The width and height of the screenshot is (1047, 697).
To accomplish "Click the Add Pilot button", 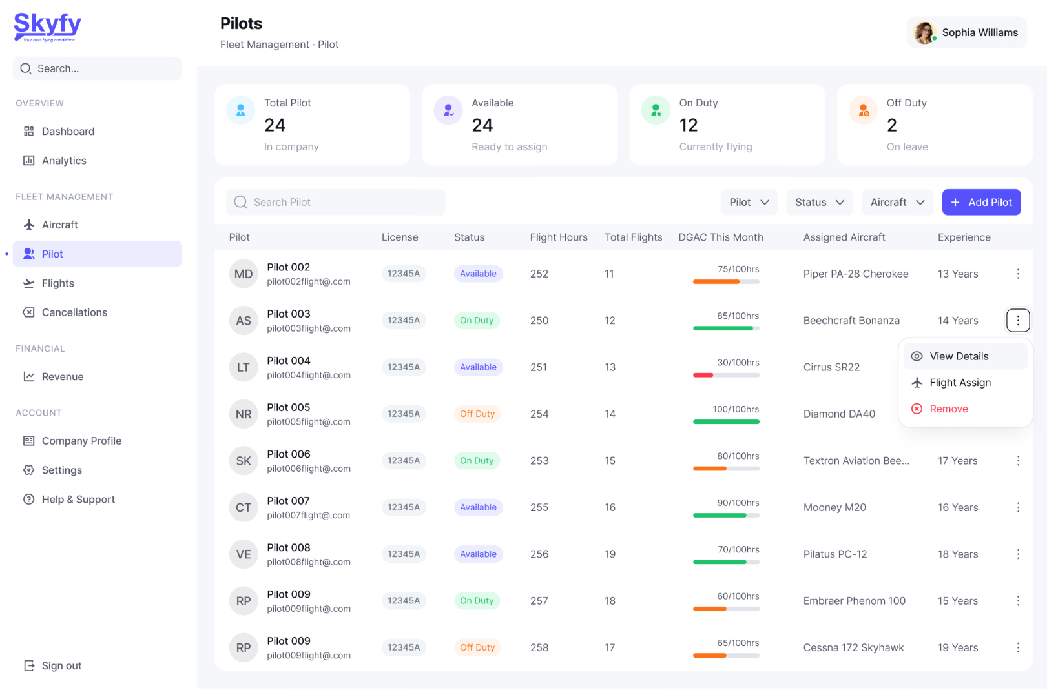I will click(981, 203).
